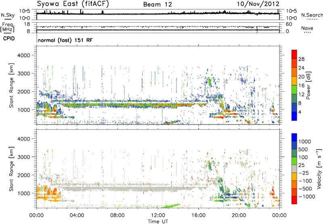
Task: Click the '-500' label on the velocity scale
Action: click(305, 189)
